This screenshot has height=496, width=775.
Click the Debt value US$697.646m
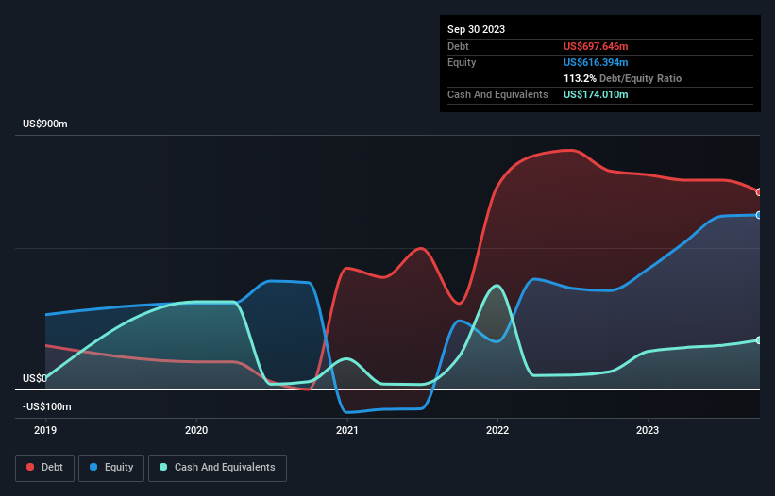pyautogui.click(x=596, y=46)
